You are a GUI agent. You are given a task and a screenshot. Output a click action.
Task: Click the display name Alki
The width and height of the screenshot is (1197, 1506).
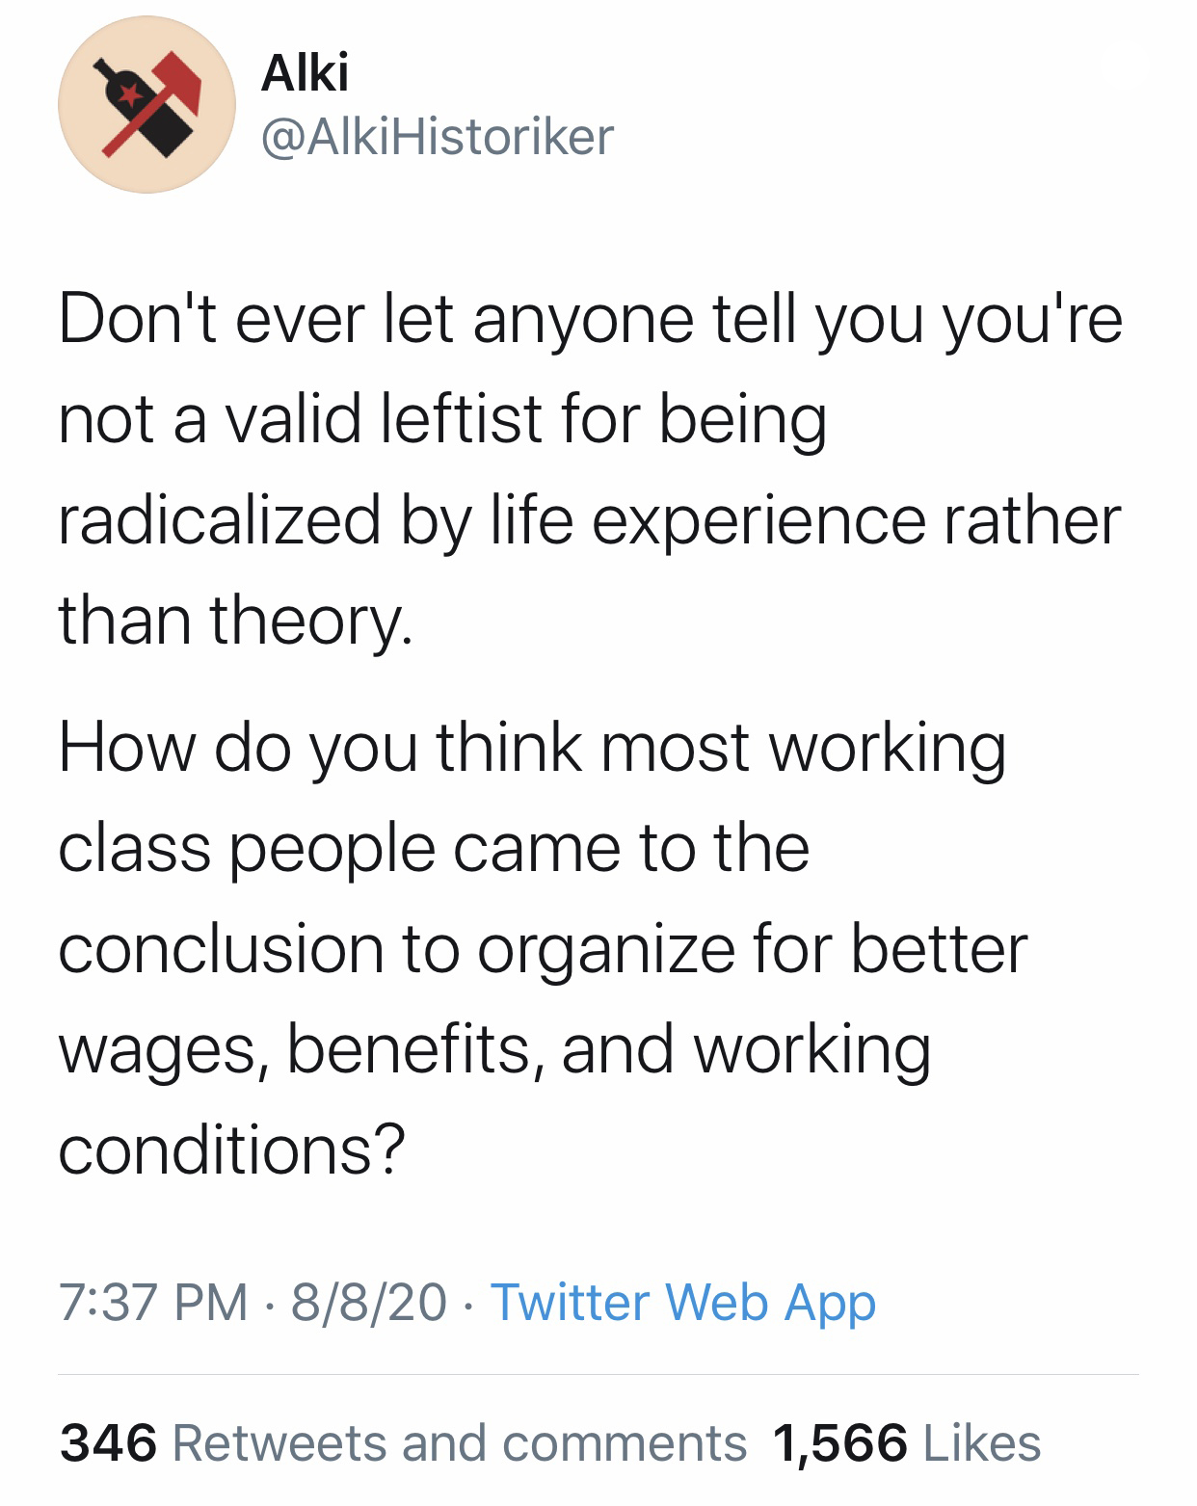tap(305, 72)
